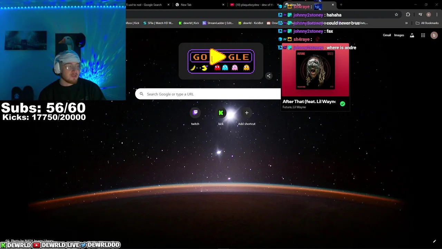
Task: Open Chrome profile avatar in toolbar
Action: point(429,15)
